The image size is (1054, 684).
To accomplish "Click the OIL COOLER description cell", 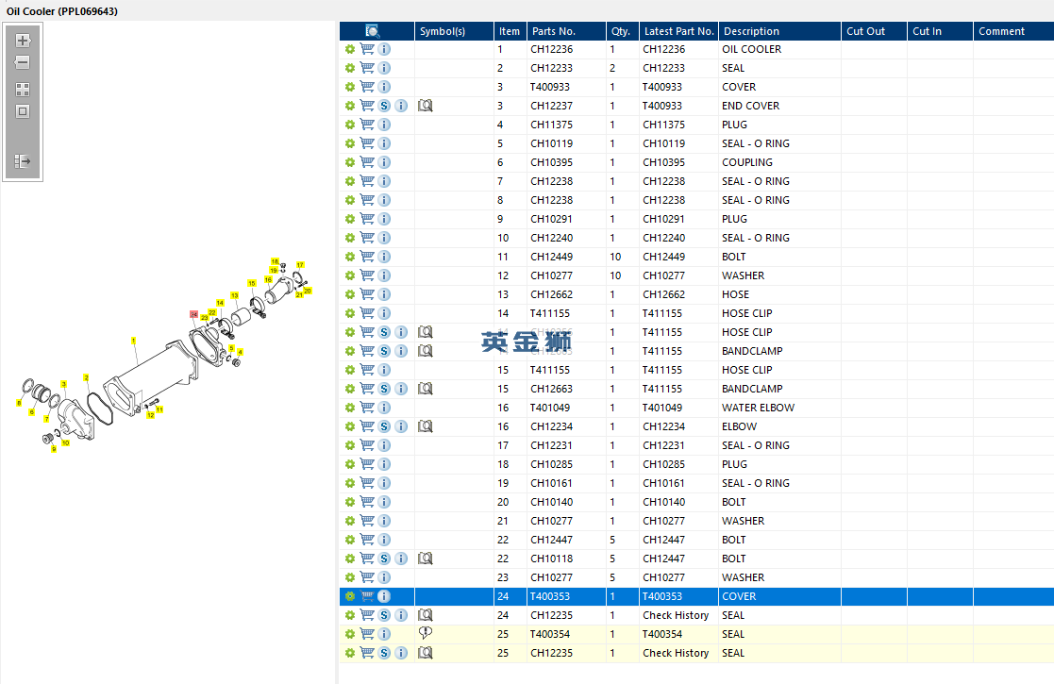I will coord(751,49).
